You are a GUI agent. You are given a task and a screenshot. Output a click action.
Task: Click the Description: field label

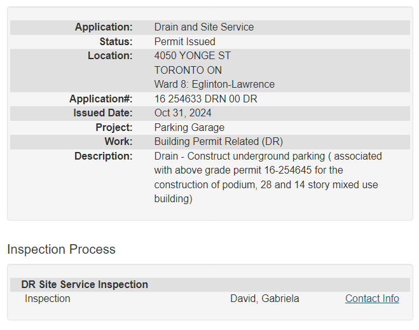(104, 156)
